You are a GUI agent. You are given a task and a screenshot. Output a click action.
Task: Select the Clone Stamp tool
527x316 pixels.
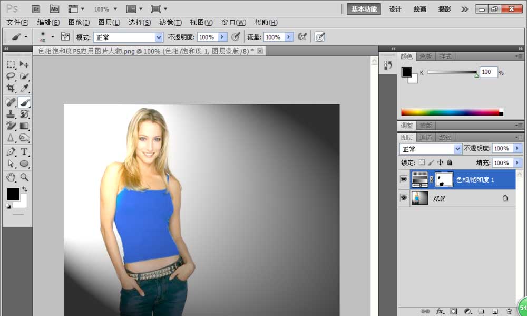11,114
